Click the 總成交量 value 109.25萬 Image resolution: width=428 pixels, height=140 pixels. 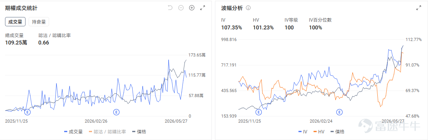16,43
